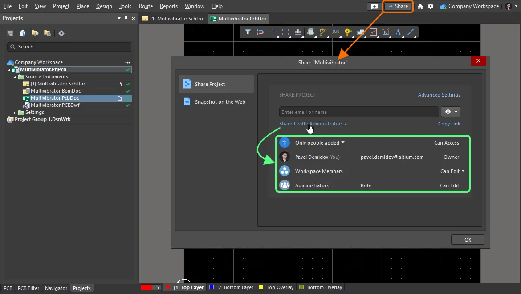Click the yellow Top Overlay color swatch

click(261, 287)
